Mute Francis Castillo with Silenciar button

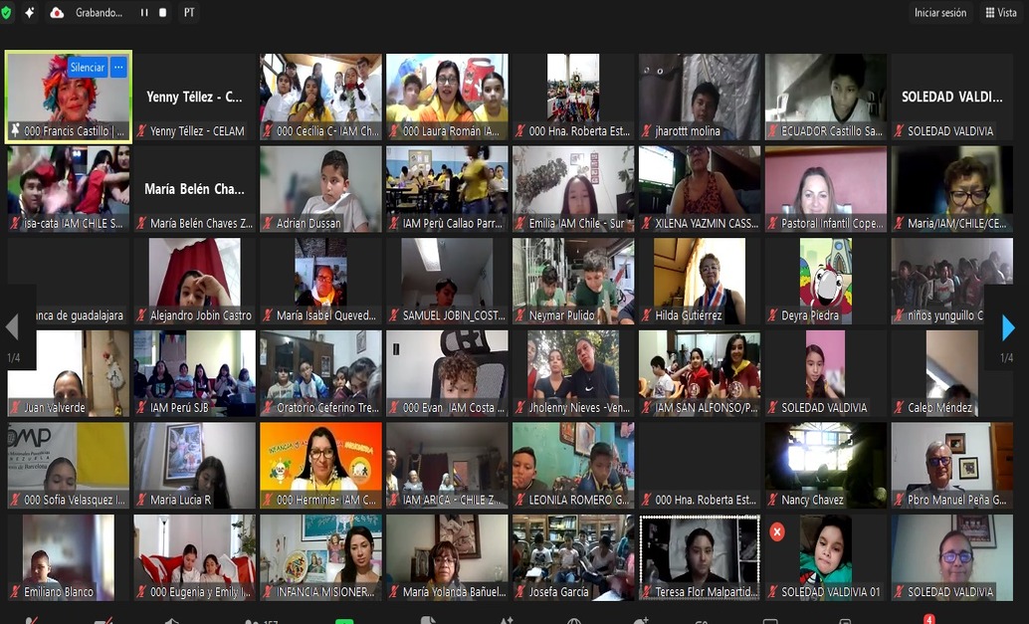tap(87, 68)
